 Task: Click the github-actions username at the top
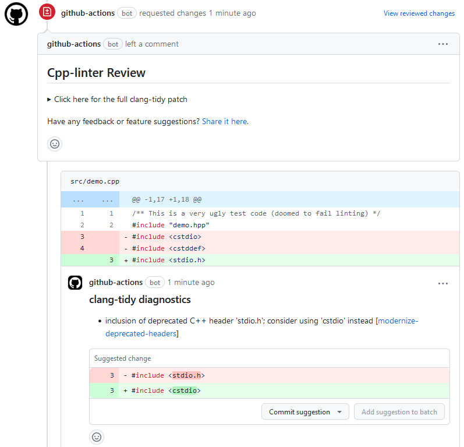87,13
